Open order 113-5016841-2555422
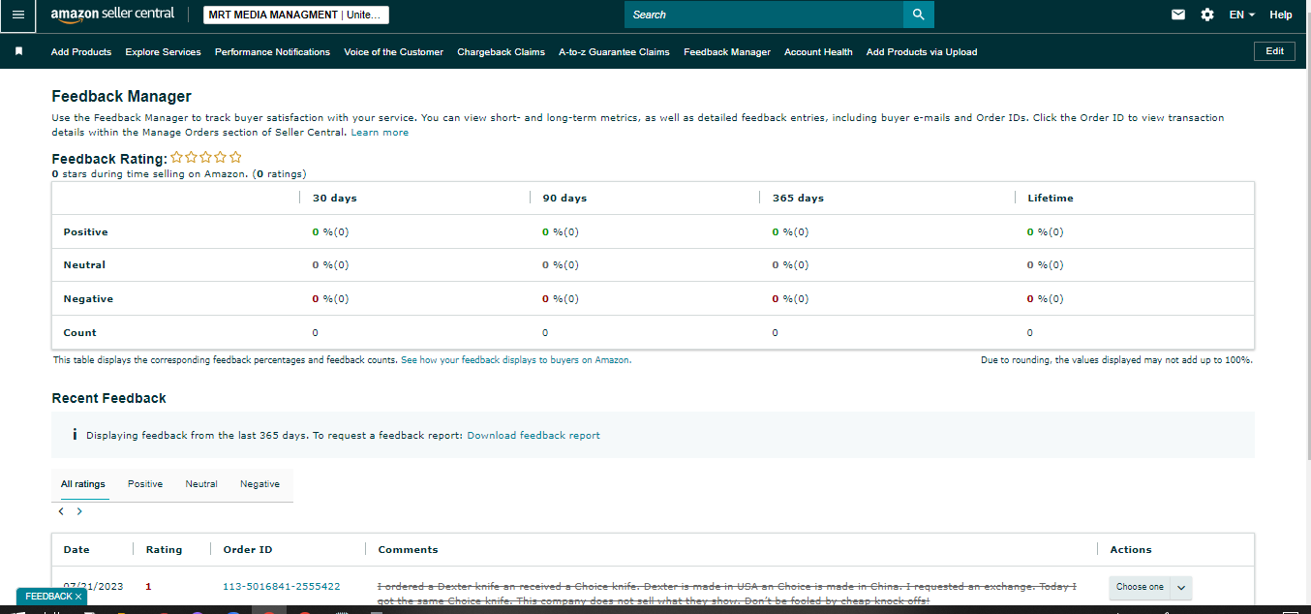 pos(282,587)
